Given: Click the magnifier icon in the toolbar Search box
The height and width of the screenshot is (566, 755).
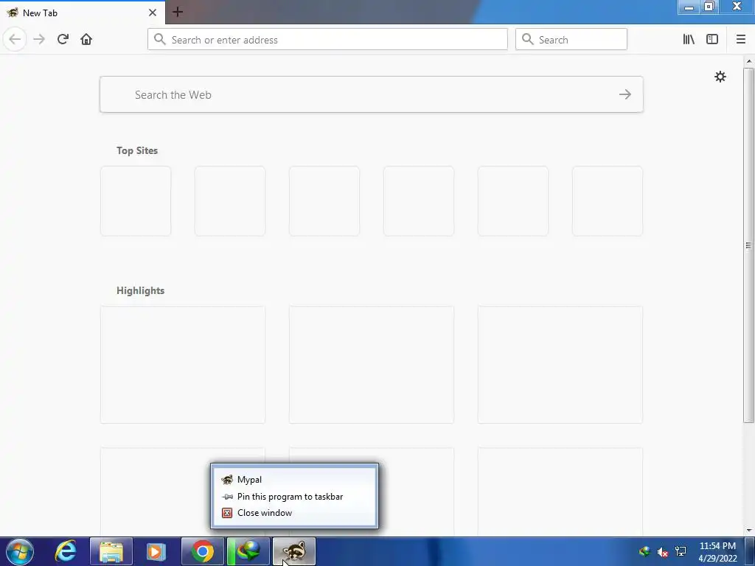Looking at the screenshot, I should 528,39.
